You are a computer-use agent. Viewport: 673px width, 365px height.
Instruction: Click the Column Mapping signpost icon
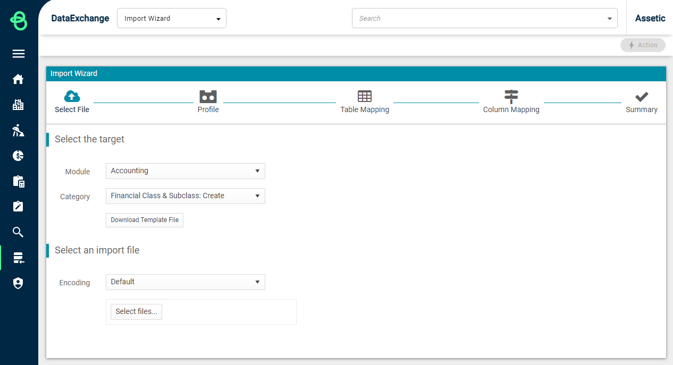point(511,97)
